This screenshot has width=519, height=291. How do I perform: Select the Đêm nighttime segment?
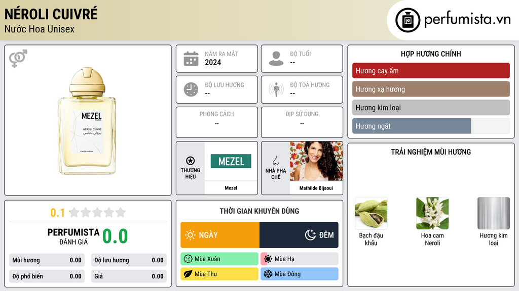click(x=299, y=235)
